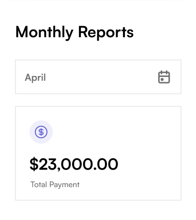Viewport: 196px width, 220px height.
Task: Click the word Monthly in the heading
Action: [45, 33]
